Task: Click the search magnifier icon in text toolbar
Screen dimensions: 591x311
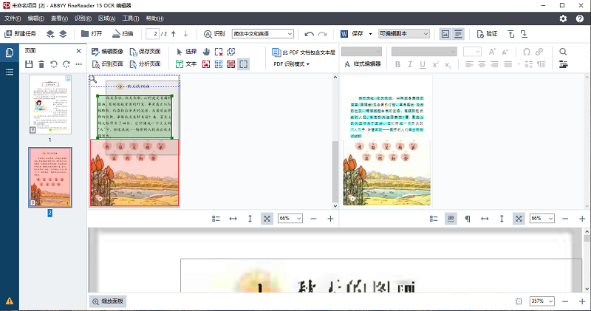Action: pos(563,52)
